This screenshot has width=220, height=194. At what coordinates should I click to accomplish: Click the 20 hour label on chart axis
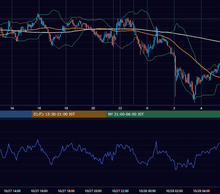point(93,108)
